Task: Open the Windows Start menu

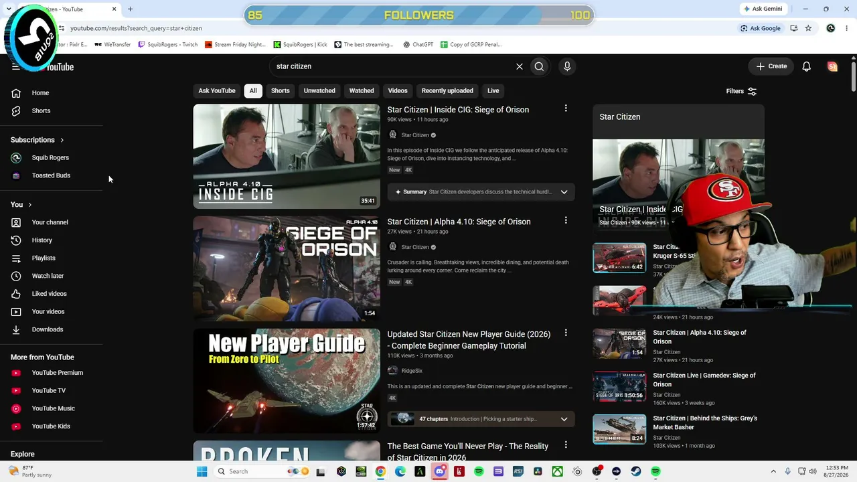Action: [202, 471]
